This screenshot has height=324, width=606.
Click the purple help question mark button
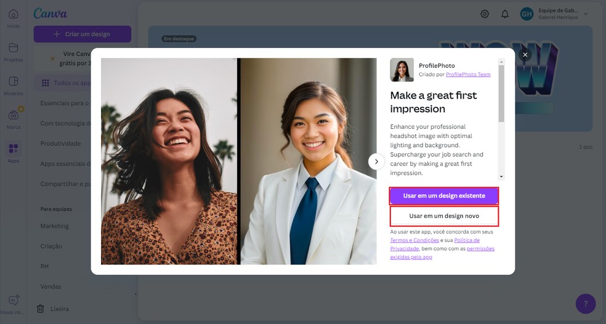586,304
